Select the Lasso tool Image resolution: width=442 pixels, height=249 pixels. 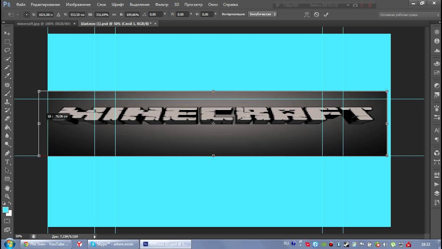point(7,50)
